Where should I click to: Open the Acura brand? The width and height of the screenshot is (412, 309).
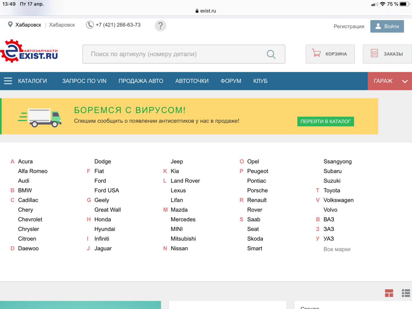(x=25, y=161)
